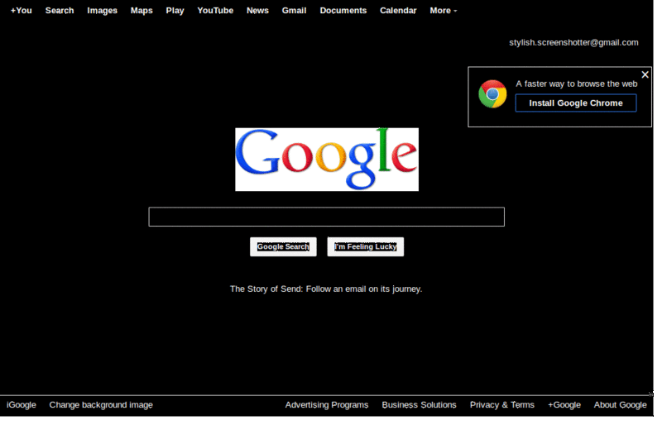Screen dimensions: 662x425
Task: Open +You in the top navigation bar
Action: pyautogui.click(x=22, y=11)
